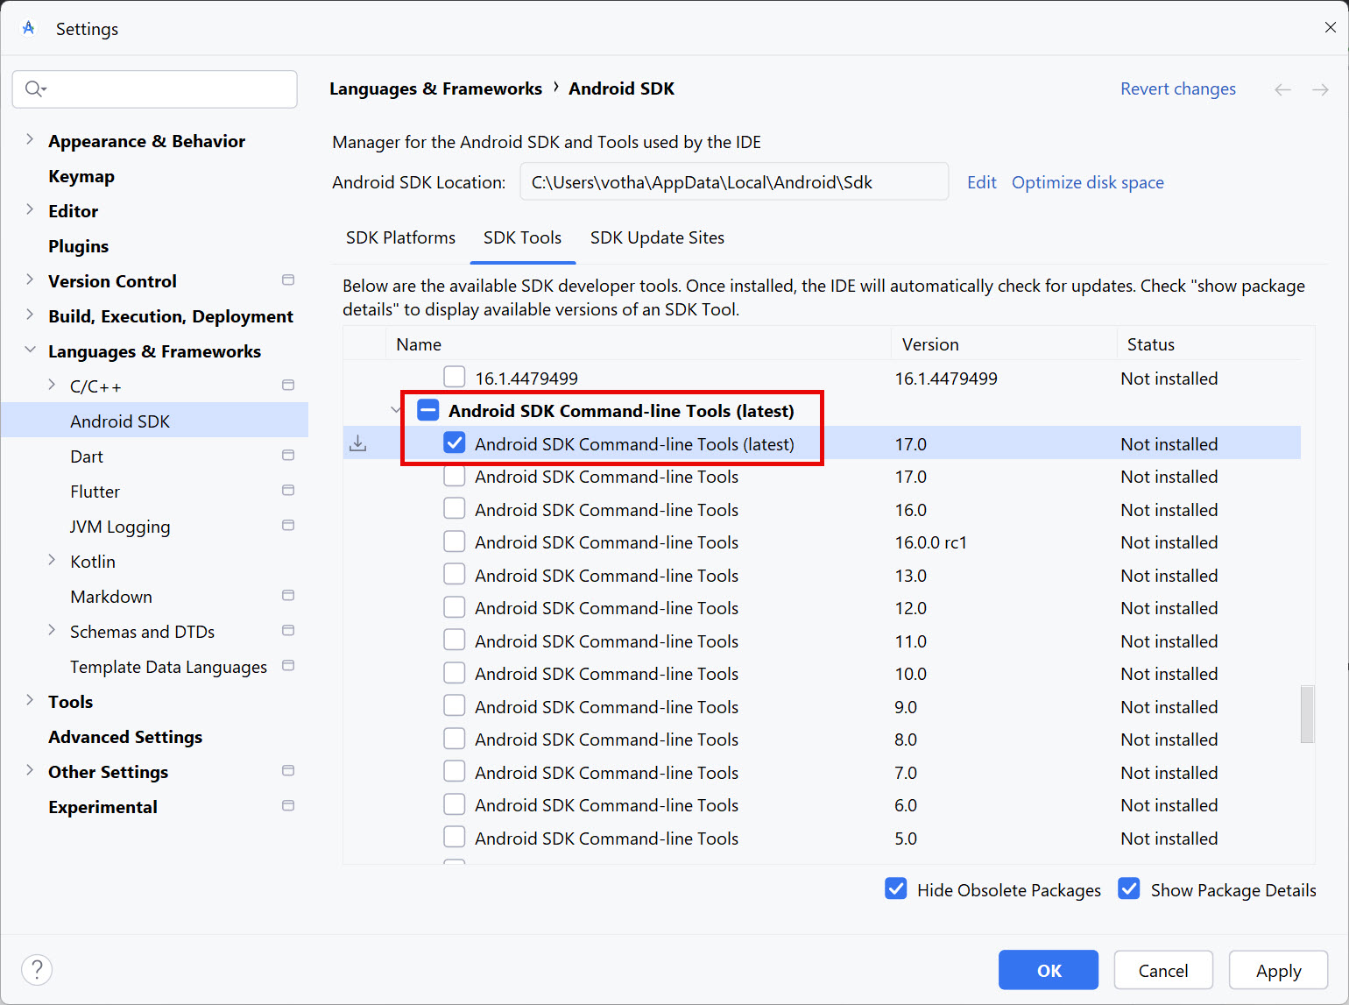Close the Settings dialog window

click(x=1330, y=27)
